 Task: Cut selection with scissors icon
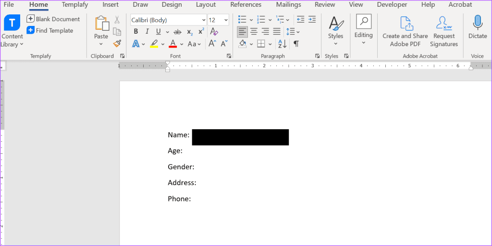(x=117, y=20)
